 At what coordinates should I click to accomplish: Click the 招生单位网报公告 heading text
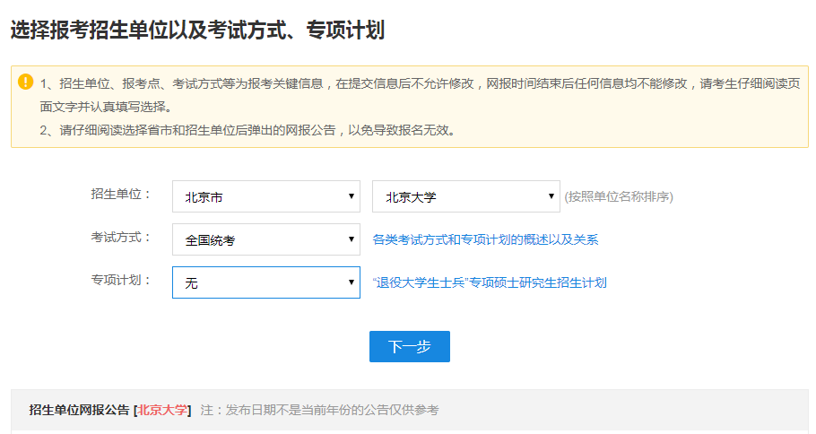click(79, 410)
